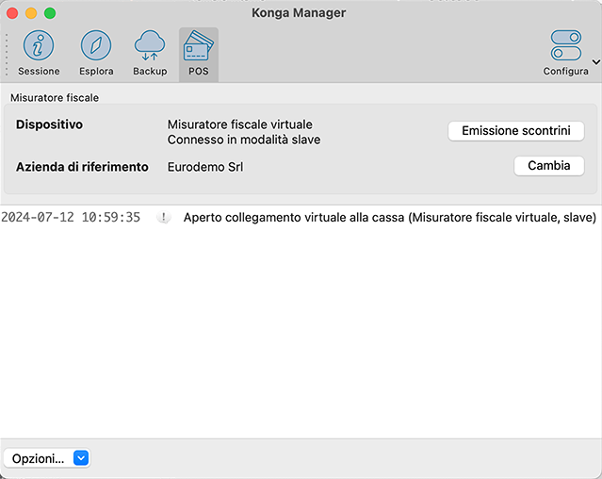Image resolution: width=602 pixels, height=479 pixels.
Task: Click the toolbar grip handle dots
Action: point(8,55)
